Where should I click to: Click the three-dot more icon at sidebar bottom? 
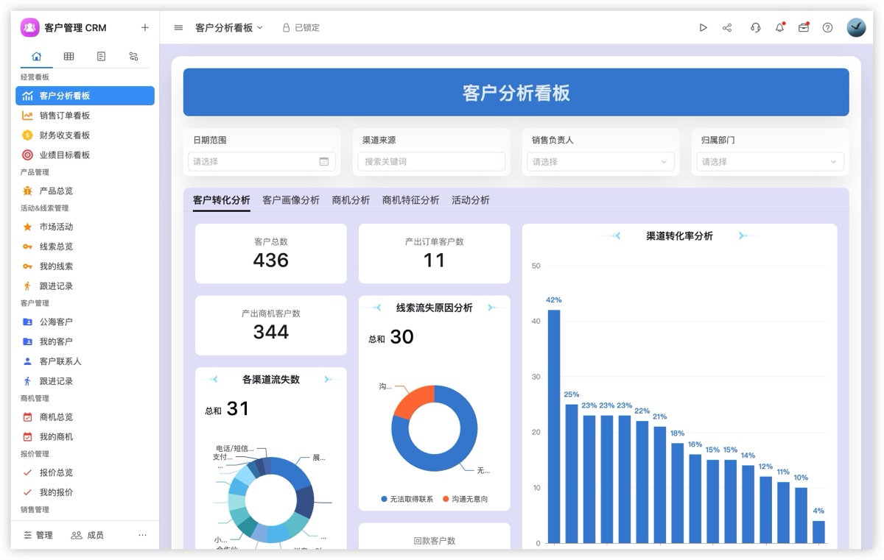pyautogui.click(x=143, y=535)
